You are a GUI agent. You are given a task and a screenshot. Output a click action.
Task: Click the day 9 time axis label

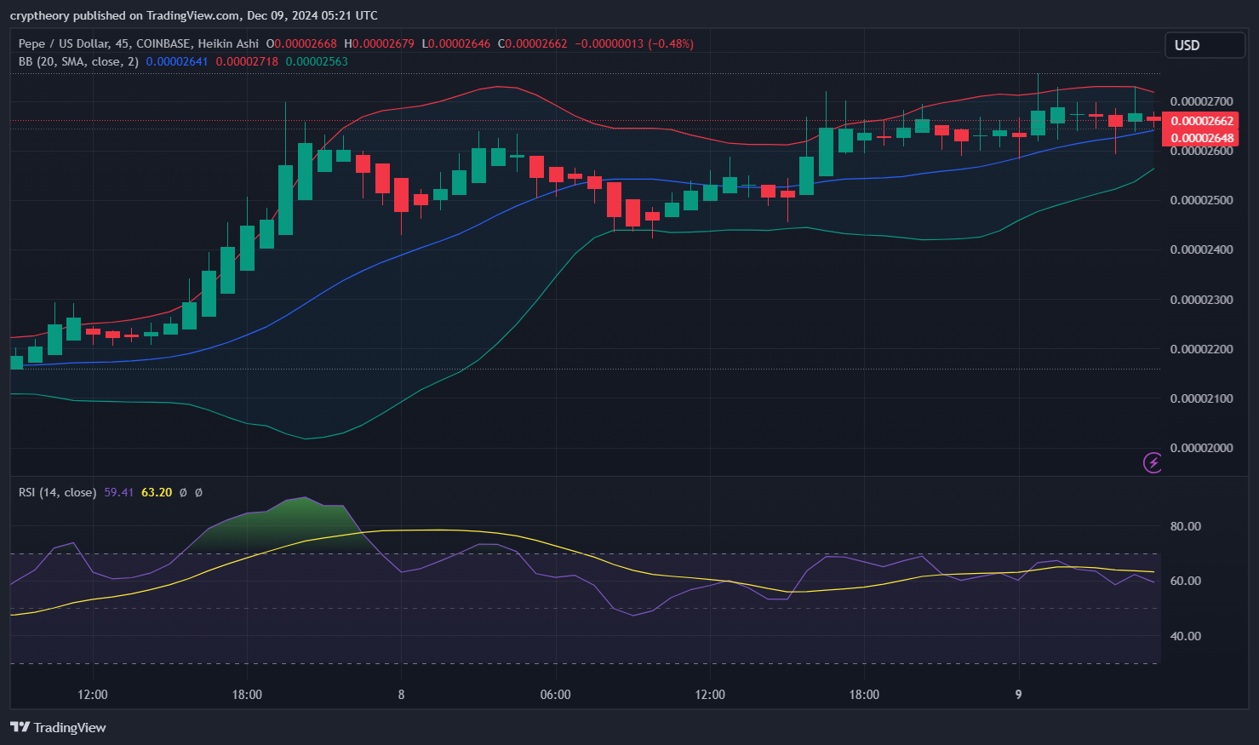[1018, 695]
